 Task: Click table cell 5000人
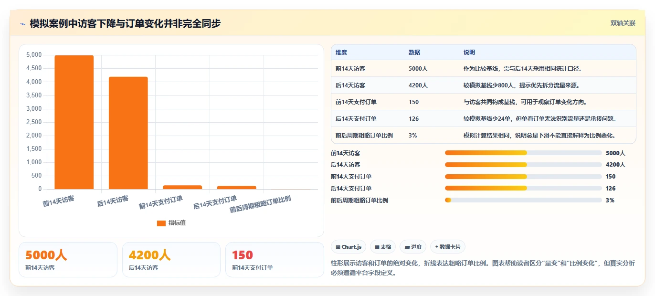coord(418,69)
